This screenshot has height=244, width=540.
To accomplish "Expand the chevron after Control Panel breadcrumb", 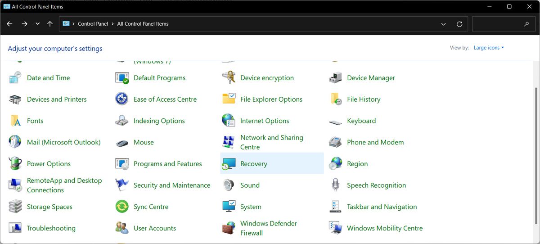I will [112, 24].
